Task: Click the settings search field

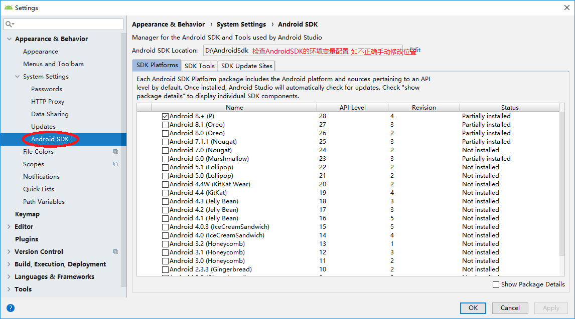Action: tap(63, 24)
